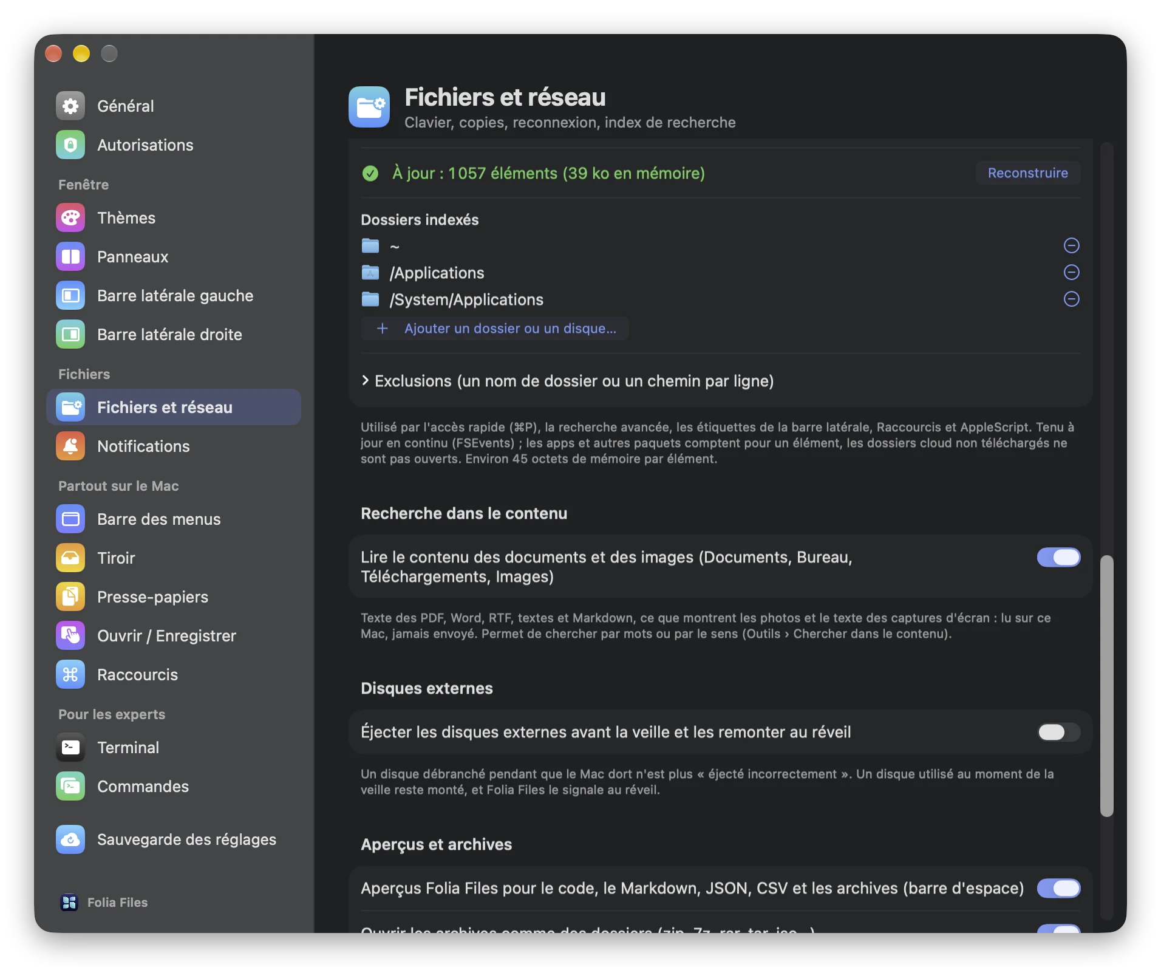
Task: Select the Tiroir tray icon
Action: (x=70, y=558)
